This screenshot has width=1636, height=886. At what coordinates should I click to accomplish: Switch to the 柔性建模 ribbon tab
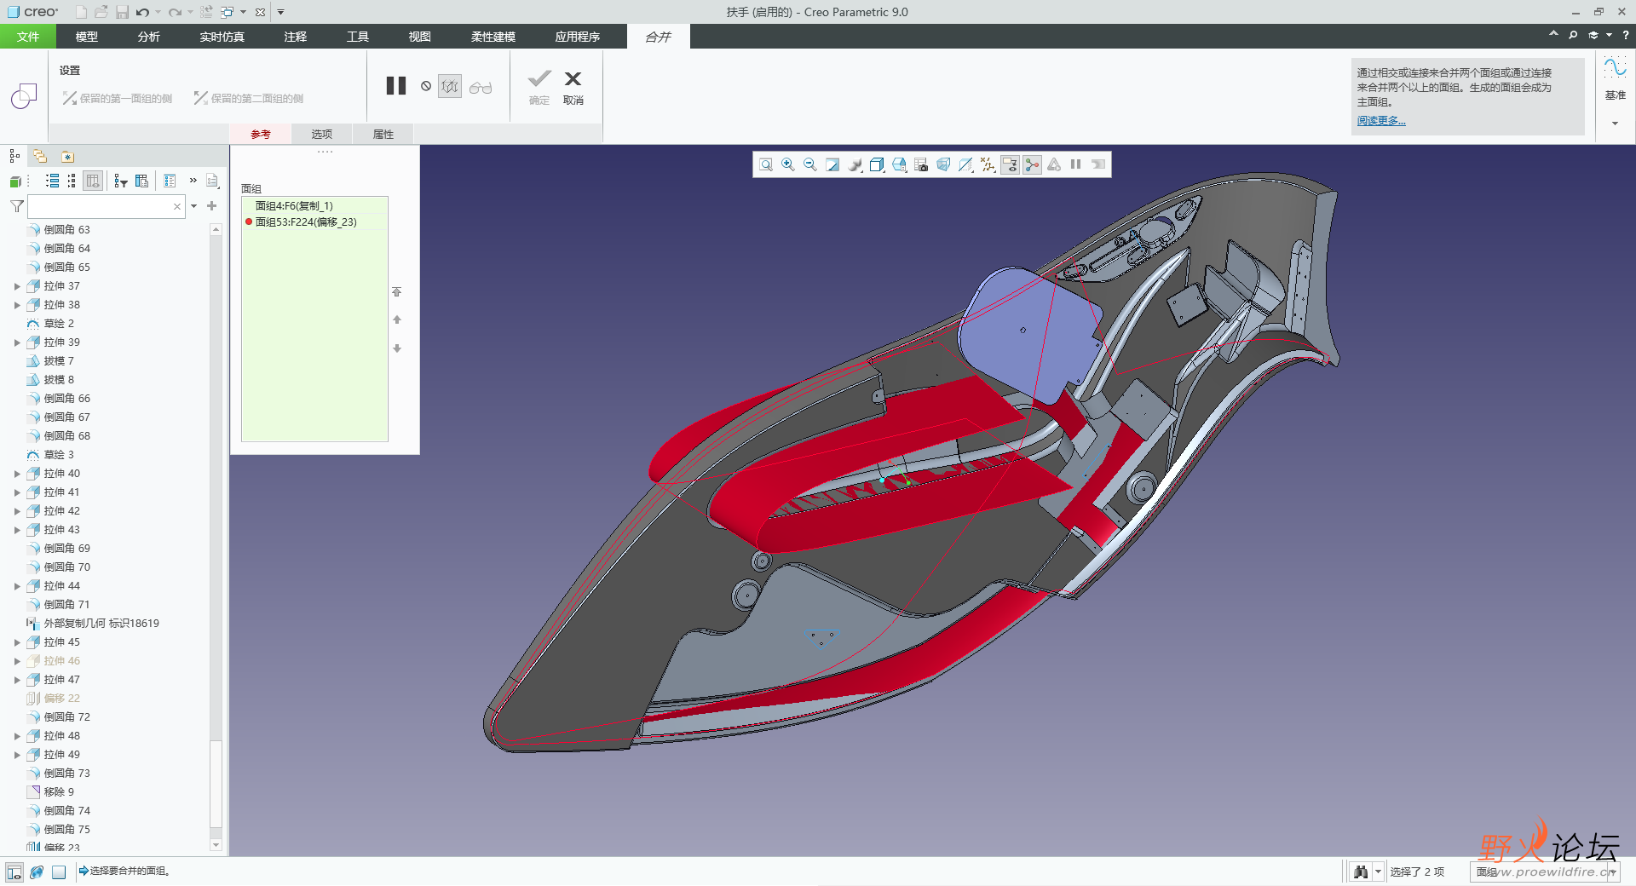(493, 37)
